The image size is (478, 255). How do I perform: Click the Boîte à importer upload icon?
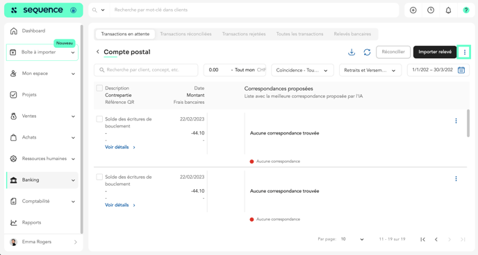[x=13, y=52]
